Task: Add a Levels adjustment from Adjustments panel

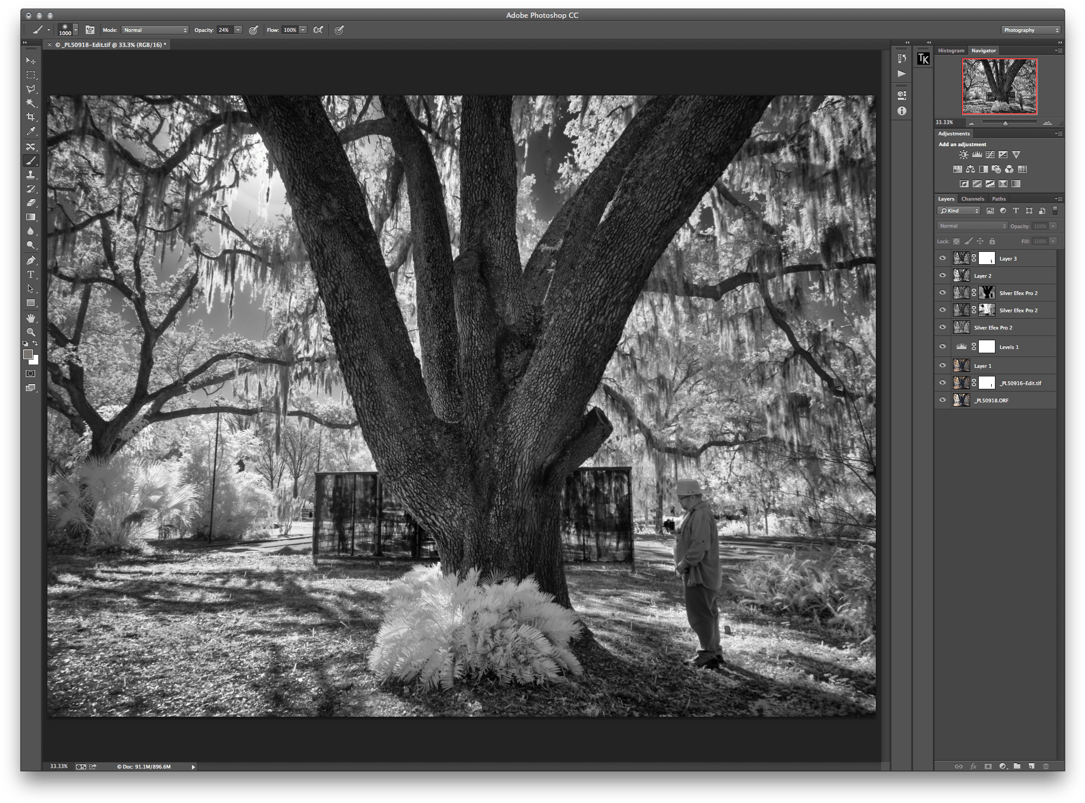Action: point(977,155)
